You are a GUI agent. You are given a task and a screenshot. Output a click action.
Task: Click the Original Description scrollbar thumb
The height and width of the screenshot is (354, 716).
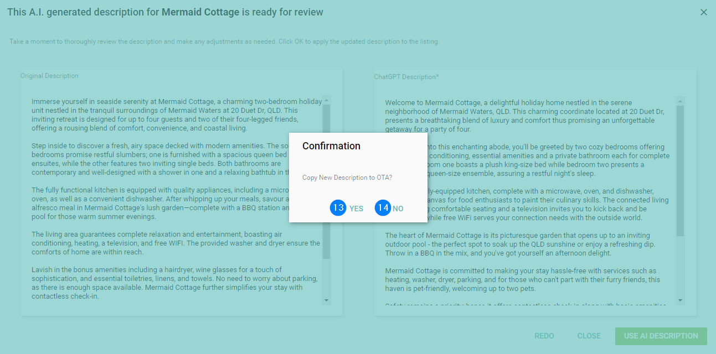point(326,183)
